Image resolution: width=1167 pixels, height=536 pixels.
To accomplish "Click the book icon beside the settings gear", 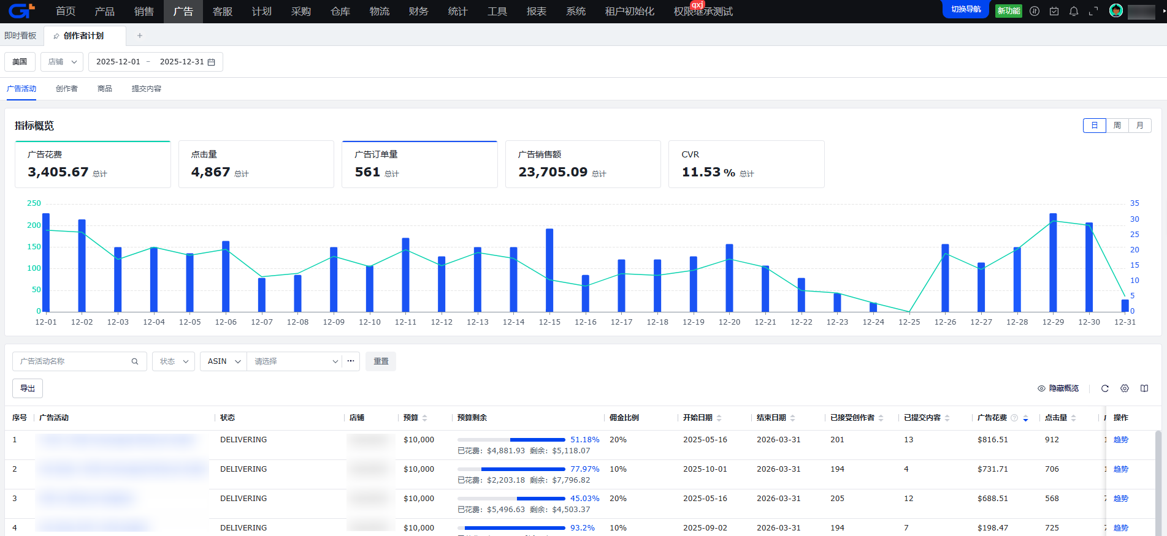I will [x=1144, y=388].
